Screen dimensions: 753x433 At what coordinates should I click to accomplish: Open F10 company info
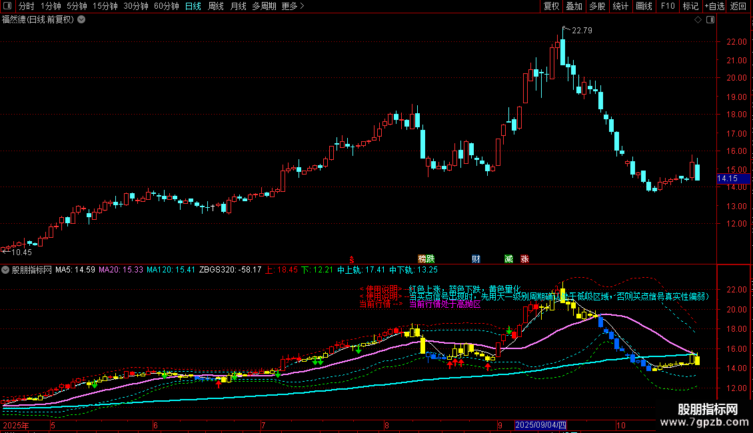point(668,6)
